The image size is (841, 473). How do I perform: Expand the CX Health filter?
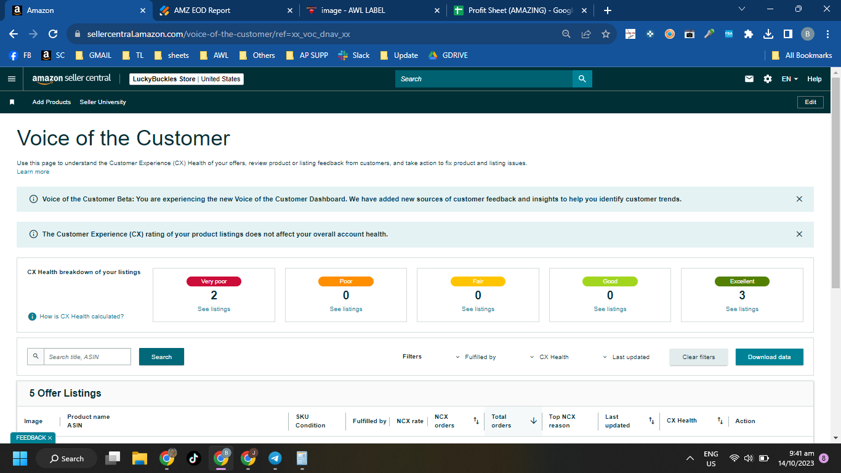coord(549,357)
